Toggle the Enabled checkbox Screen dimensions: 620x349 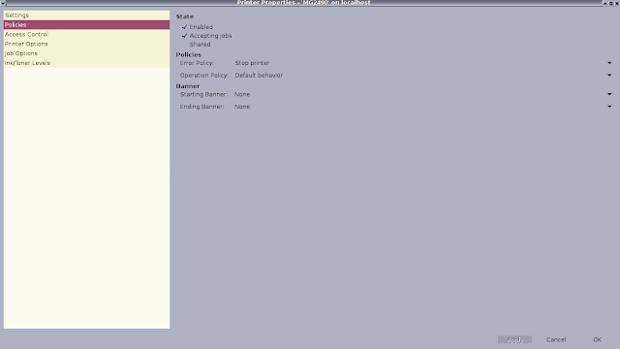pyautogui.click(x=198, y=27)
